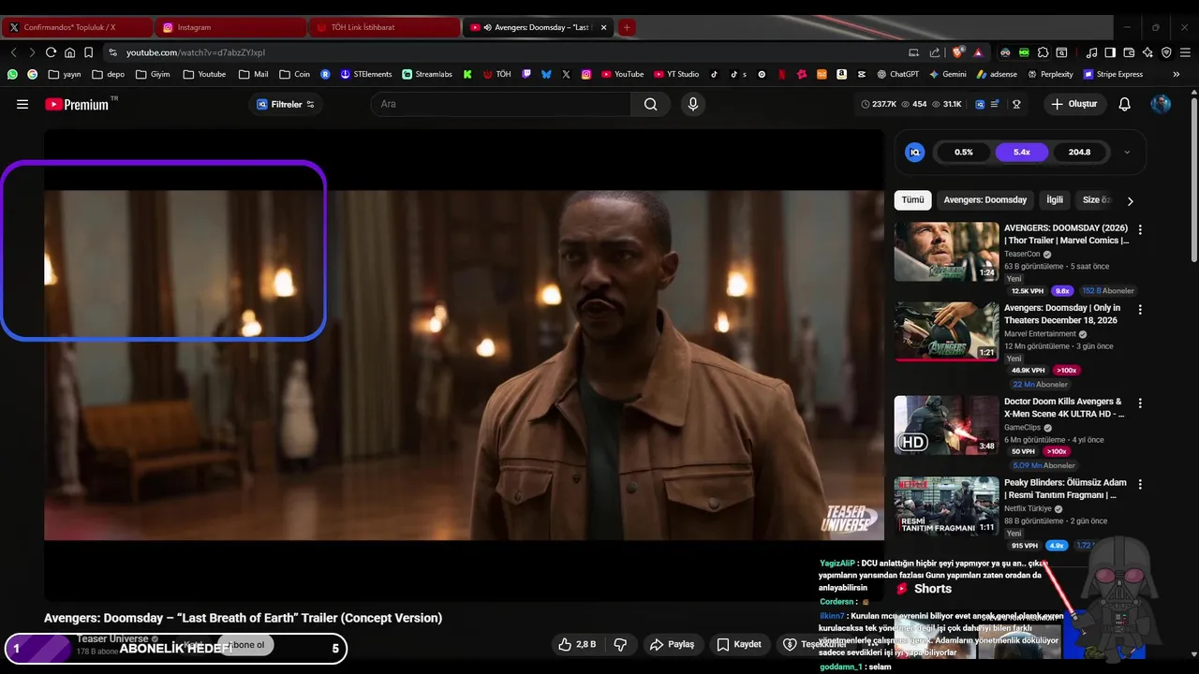Click the video title text
Viewport: 1199px width, 674px height.
pos(243,618)
